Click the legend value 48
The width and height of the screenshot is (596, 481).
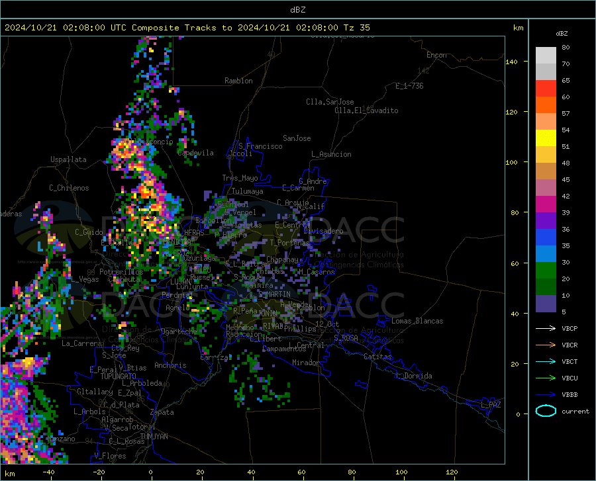pos(566,163)
